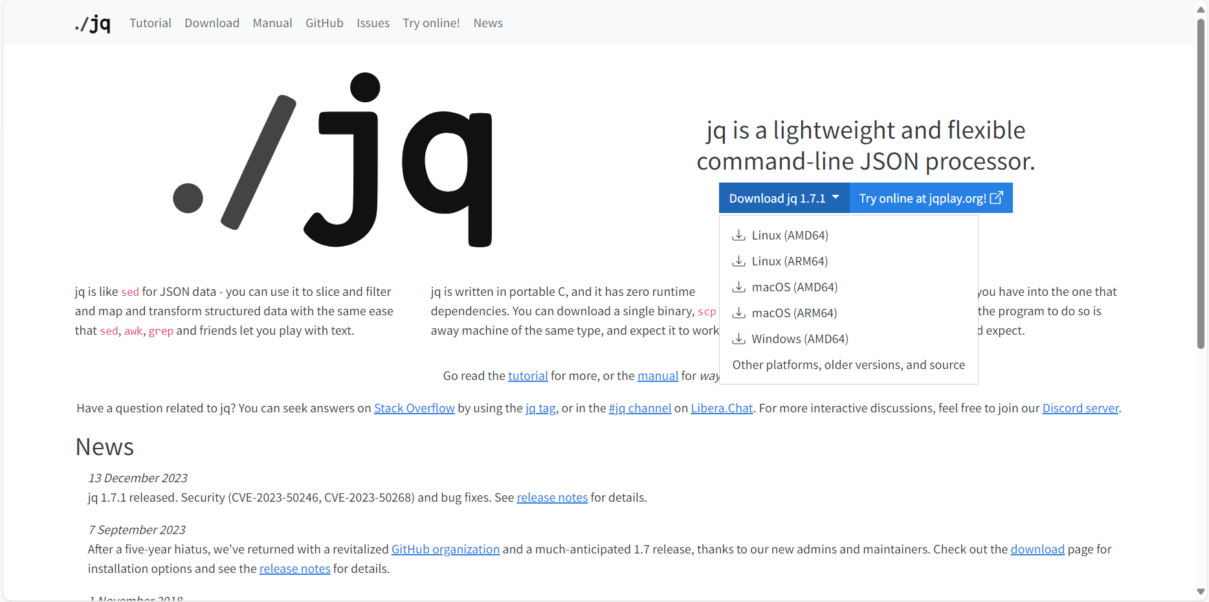Image resolution: width=1209 pixels, height=602 pixels.
Task: Open release notes link under 7 September 2023
Action: click(294, 569)
